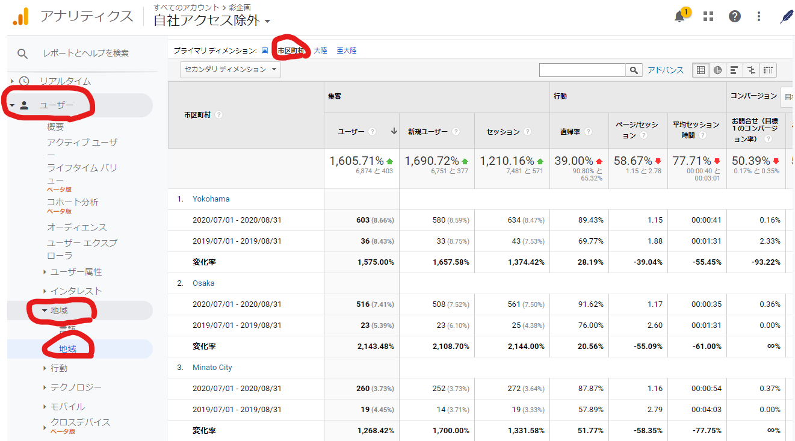Click the magnifier icon in sidebar search
Viewport: 795px width, 441px height.
pyautogui.click(x=23, y=54)
